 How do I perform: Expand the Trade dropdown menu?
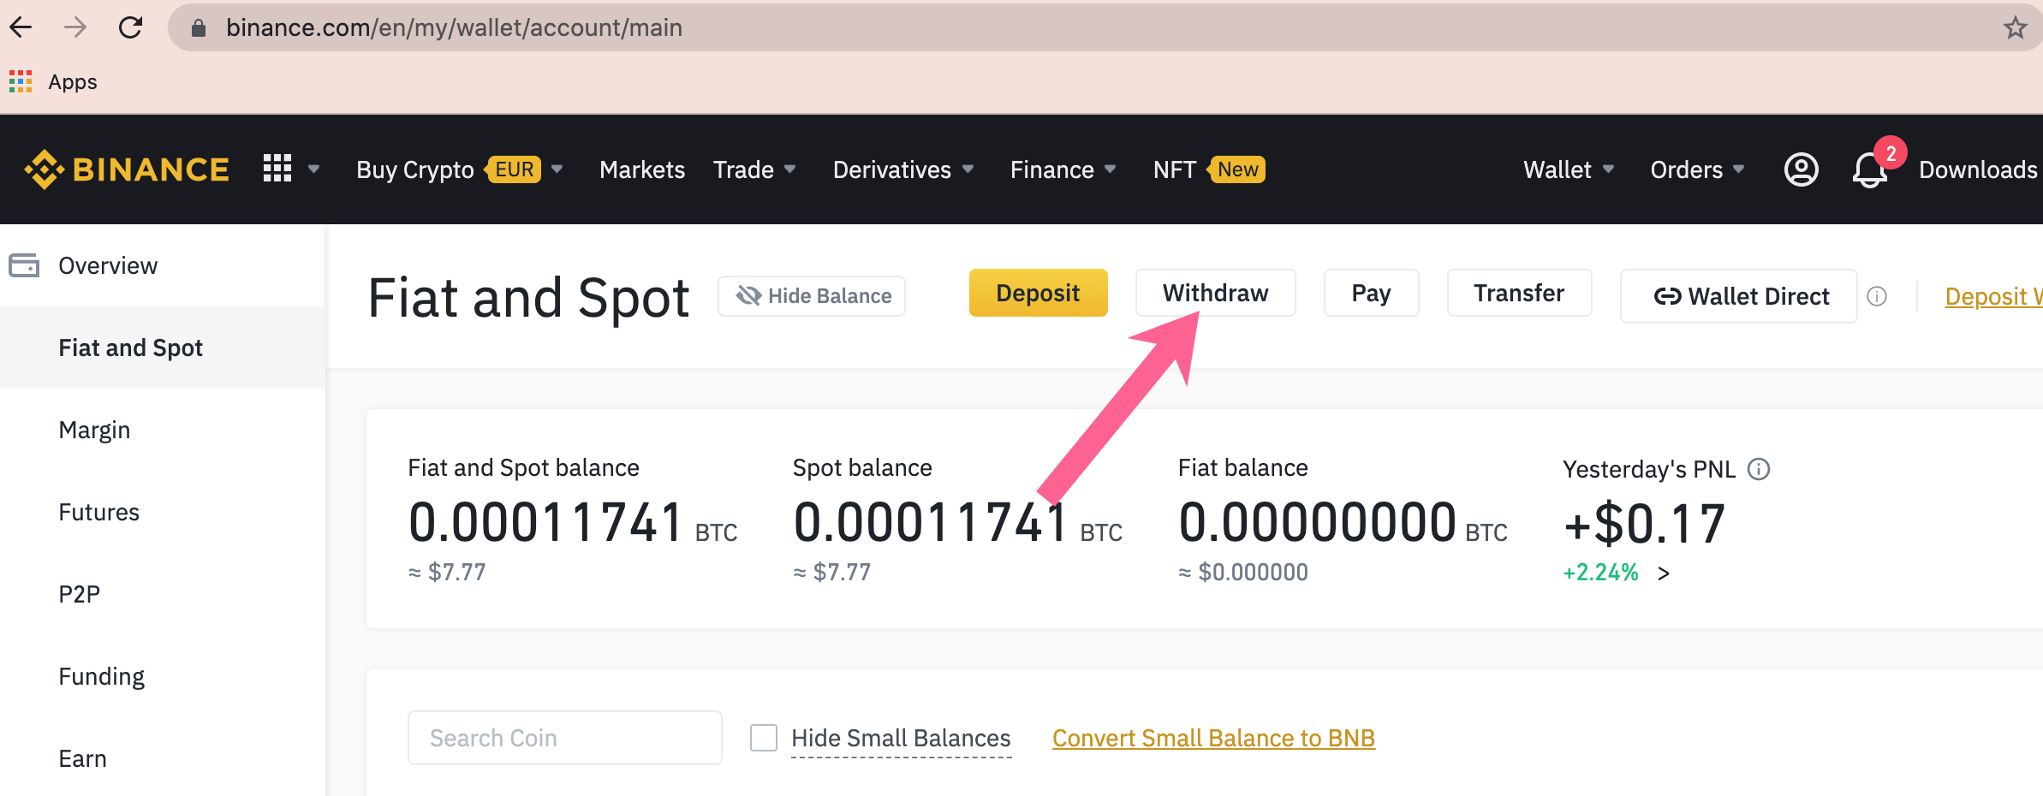(x=790, y=169)
